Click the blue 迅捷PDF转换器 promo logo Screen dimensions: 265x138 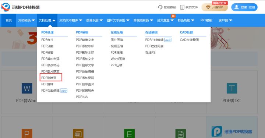pos(217,131)
